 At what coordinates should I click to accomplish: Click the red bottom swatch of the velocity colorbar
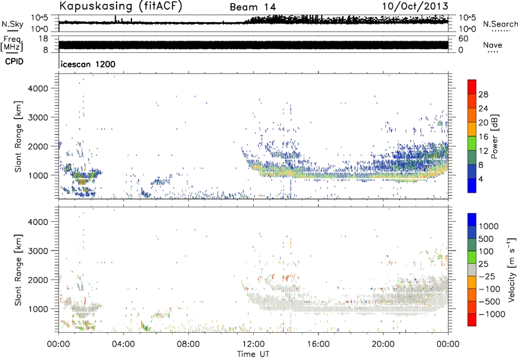[472, 320]
